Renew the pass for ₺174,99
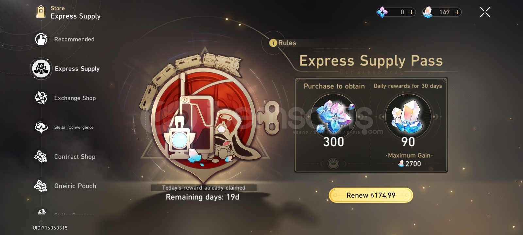Viewport: 523px width, 235px height. coord(371,195)
